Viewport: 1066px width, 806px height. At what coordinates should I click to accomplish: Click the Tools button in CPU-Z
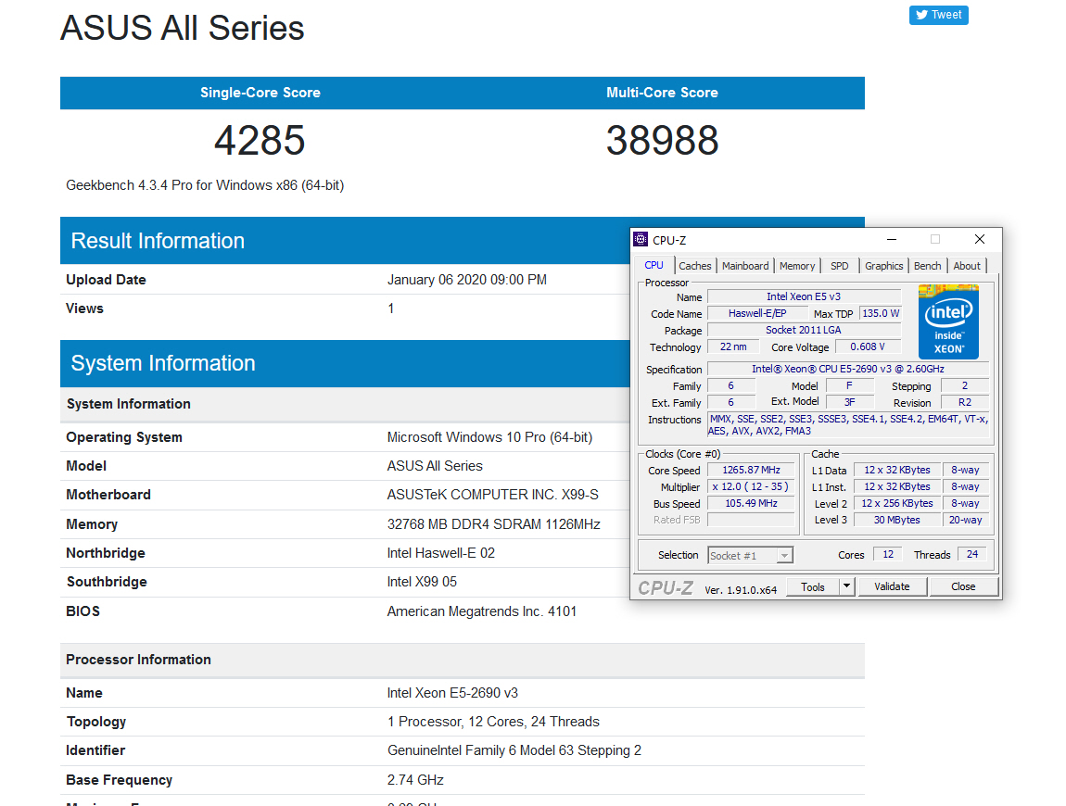[x=812, y=586]
